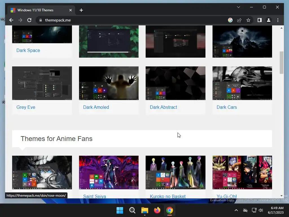This screenshot has height=217, width=289.
Task: Open the volume control in the tray
Action: (260, 210)
